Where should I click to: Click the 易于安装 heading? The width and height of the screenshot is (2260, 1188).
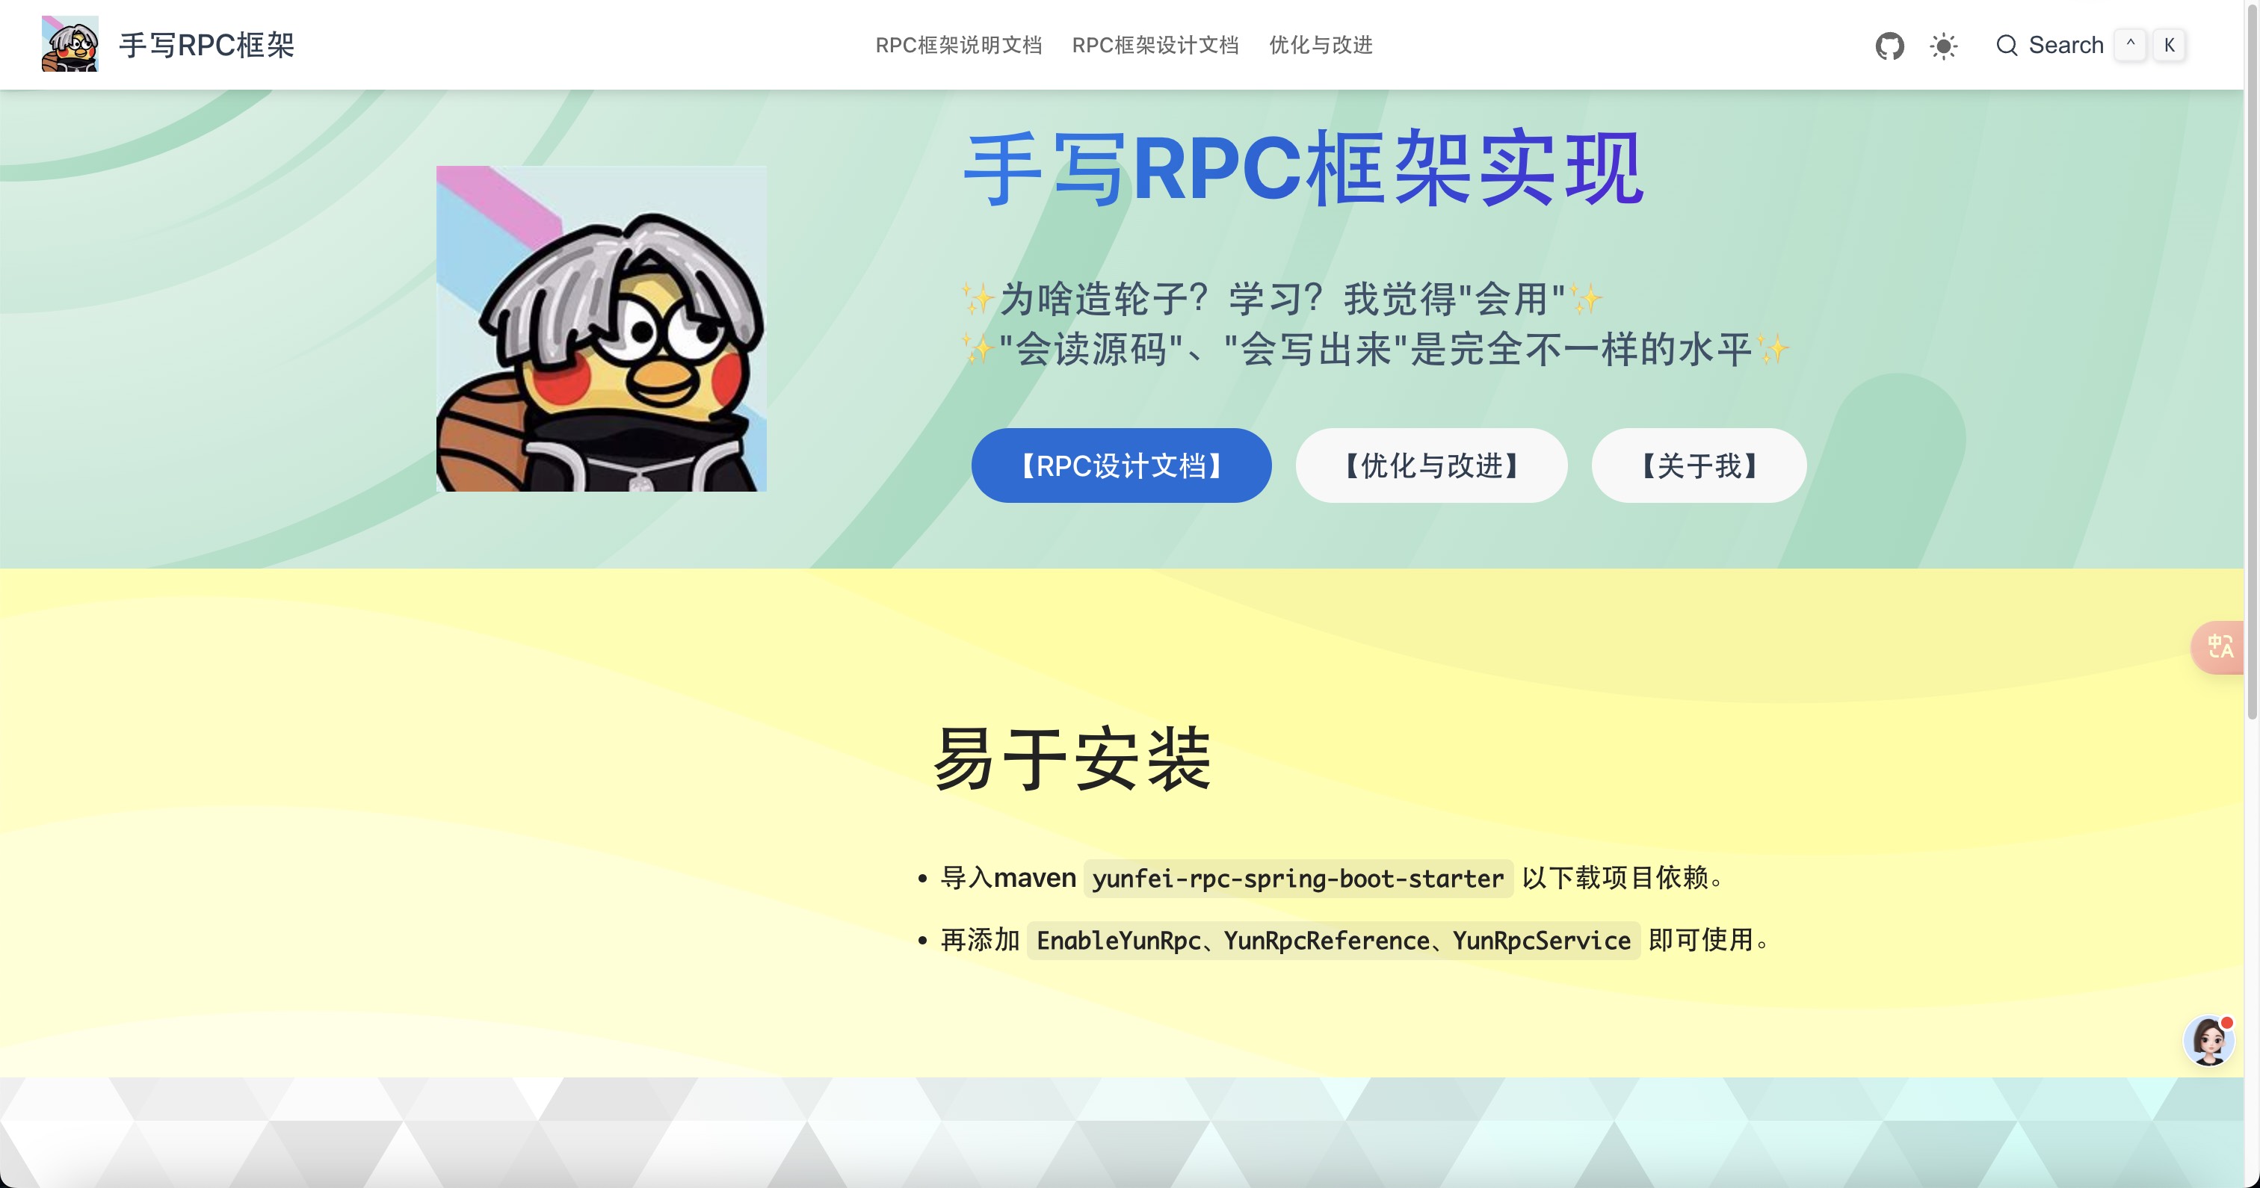point(1072,760)
